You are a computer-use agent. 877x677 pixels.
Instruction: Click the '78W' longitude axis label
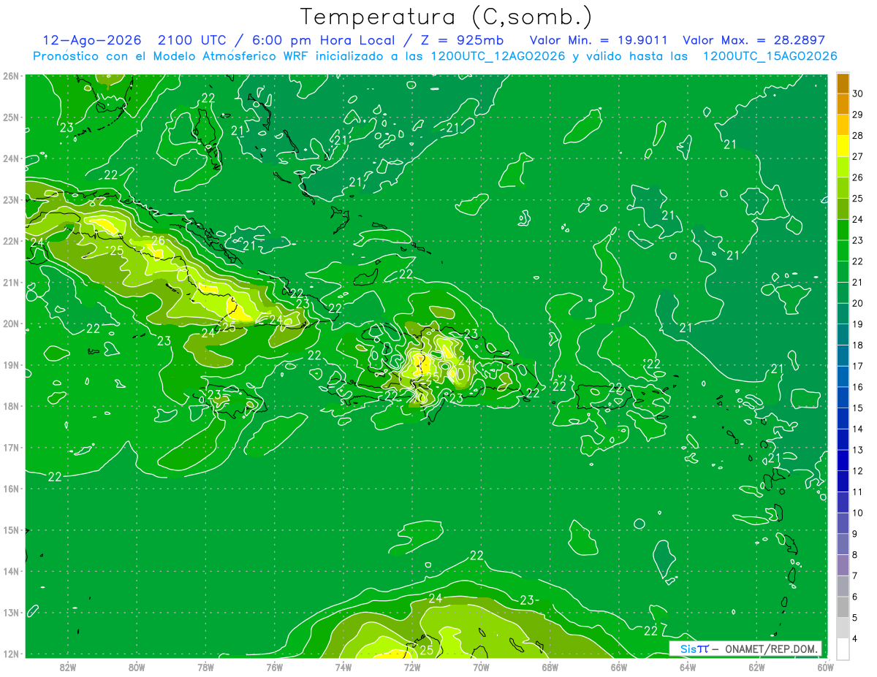point(205,666)
